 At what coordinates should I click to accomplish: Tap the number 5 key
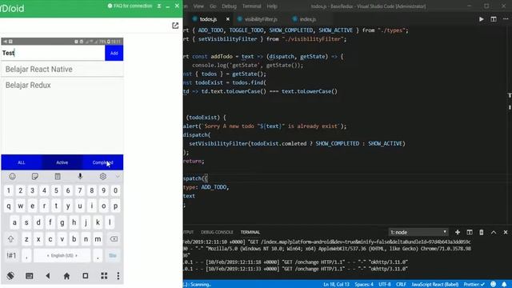click(56, 190)
